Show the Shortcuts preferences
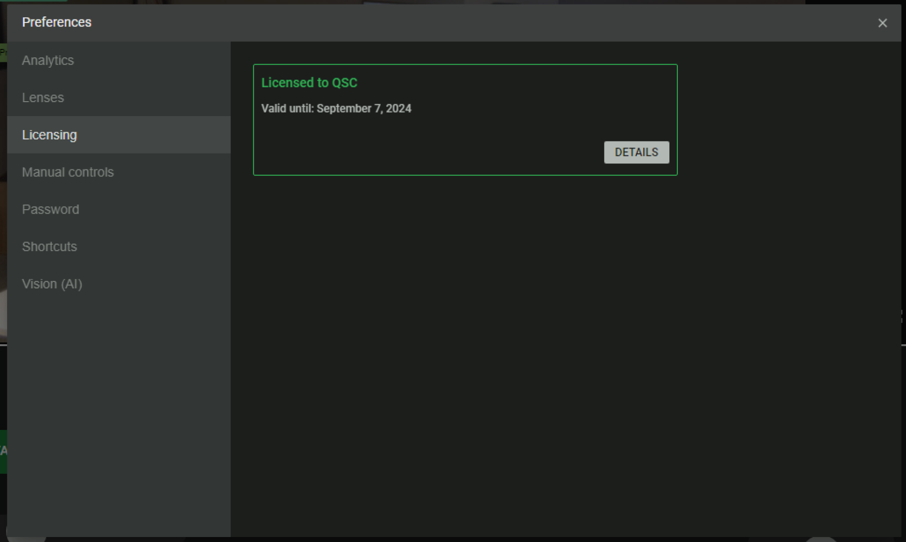The width and height of the screenshot is (906, 542). (49, 247)
